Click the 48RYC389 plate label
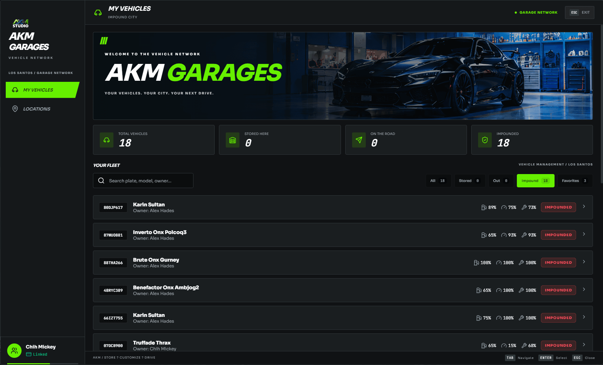 (x=113, y=290)
